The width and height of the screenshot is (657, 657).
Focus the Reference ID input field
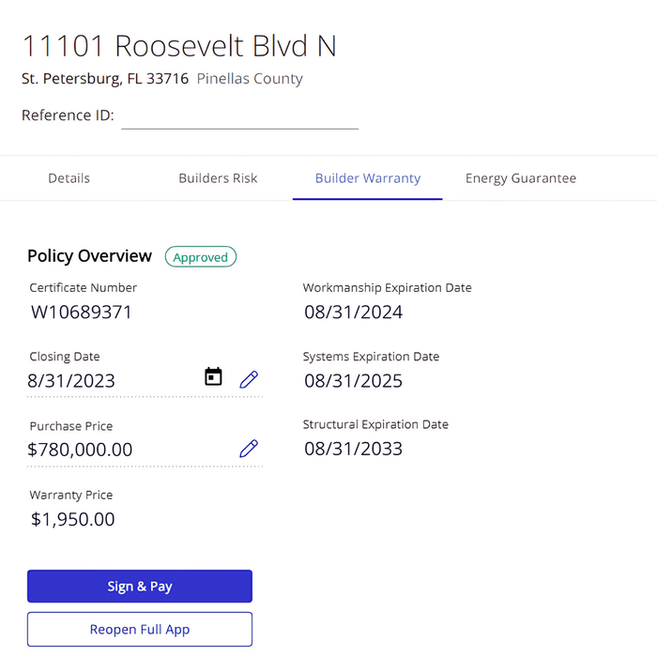pyautogui.click(x=240, y=116)
